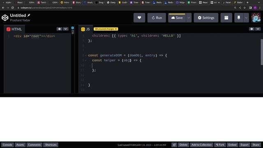Fork this pen

pos(220,145)
